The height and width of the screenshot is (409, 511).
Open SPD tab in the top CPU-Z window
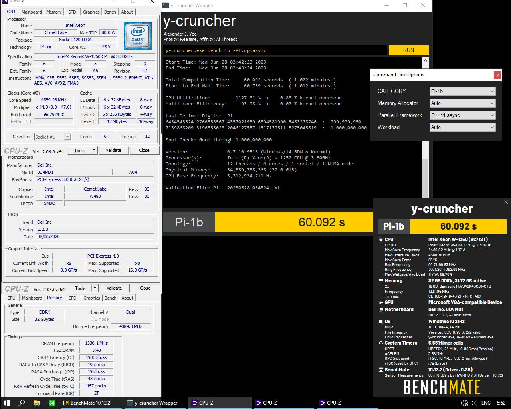pos(72,12)
